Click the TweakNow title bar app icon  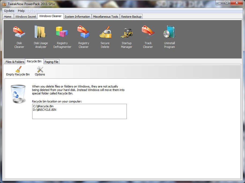pos(4,3)
